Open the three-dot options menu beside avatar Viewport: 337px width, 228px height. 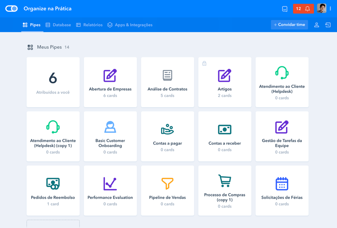click(x=331, y=9)
